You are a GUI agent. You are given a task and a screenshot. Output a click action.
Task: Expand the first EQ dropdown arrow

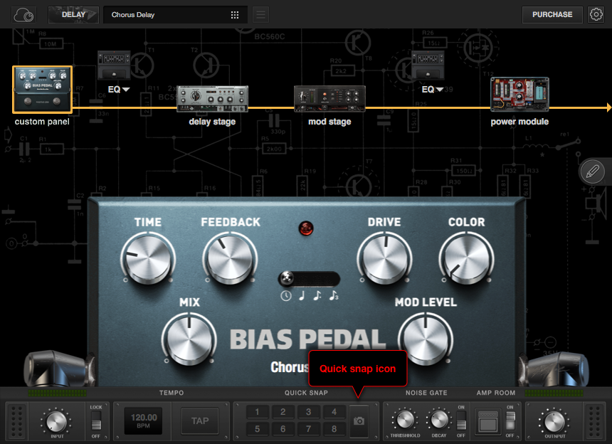[x=126, y=90]
